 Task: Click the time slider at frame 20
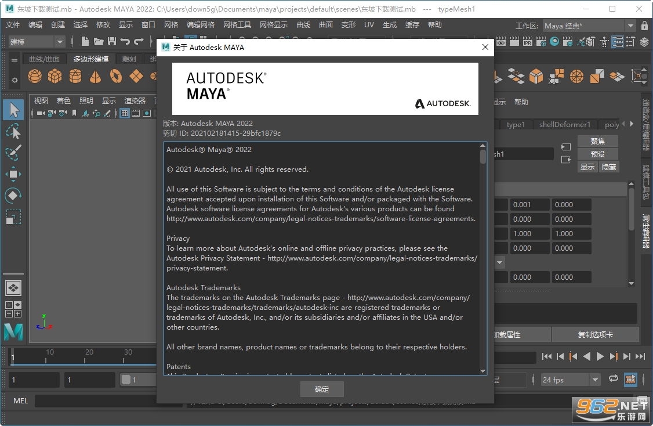(85, 357)
